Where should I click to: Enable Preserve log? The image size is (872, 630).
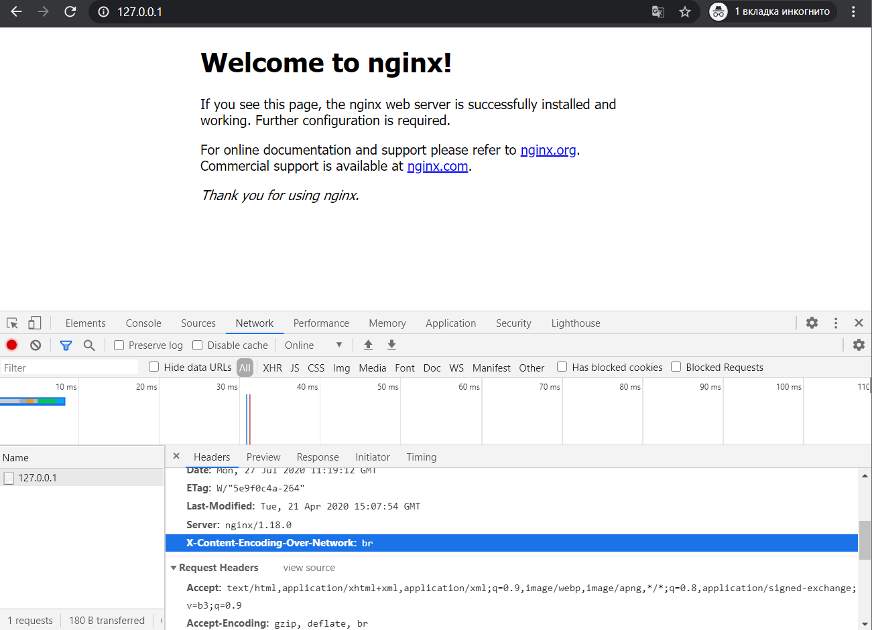(x=119, y=345)
